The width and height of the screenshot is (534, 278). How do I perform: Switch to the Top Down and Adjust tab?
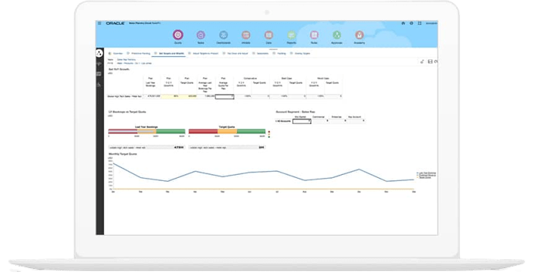tap(235, 53)
